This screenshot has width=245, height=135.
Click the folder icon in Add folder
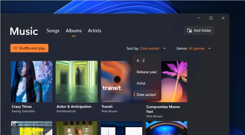pos(189,30)
